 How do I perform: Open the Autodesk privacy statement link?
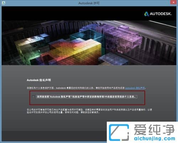click(x=135, y=88)
